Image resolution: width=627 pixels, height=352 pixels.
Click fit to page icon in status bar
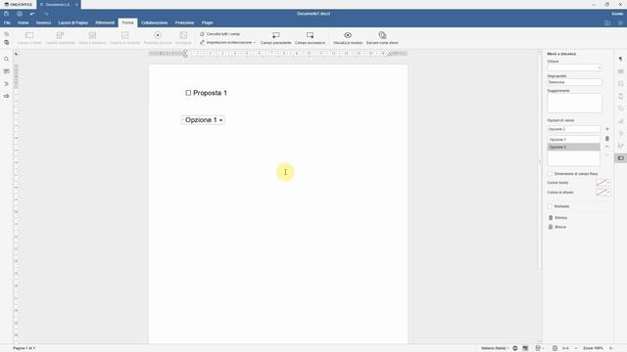[555, 348]
